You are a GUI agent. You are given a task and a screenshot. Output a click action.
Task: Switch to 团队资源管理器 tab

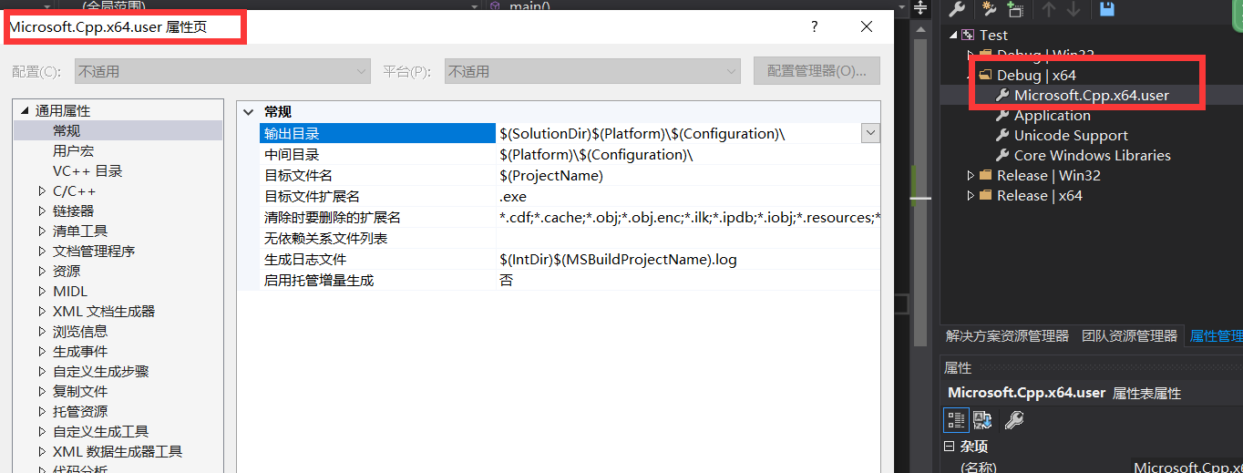1129,336
